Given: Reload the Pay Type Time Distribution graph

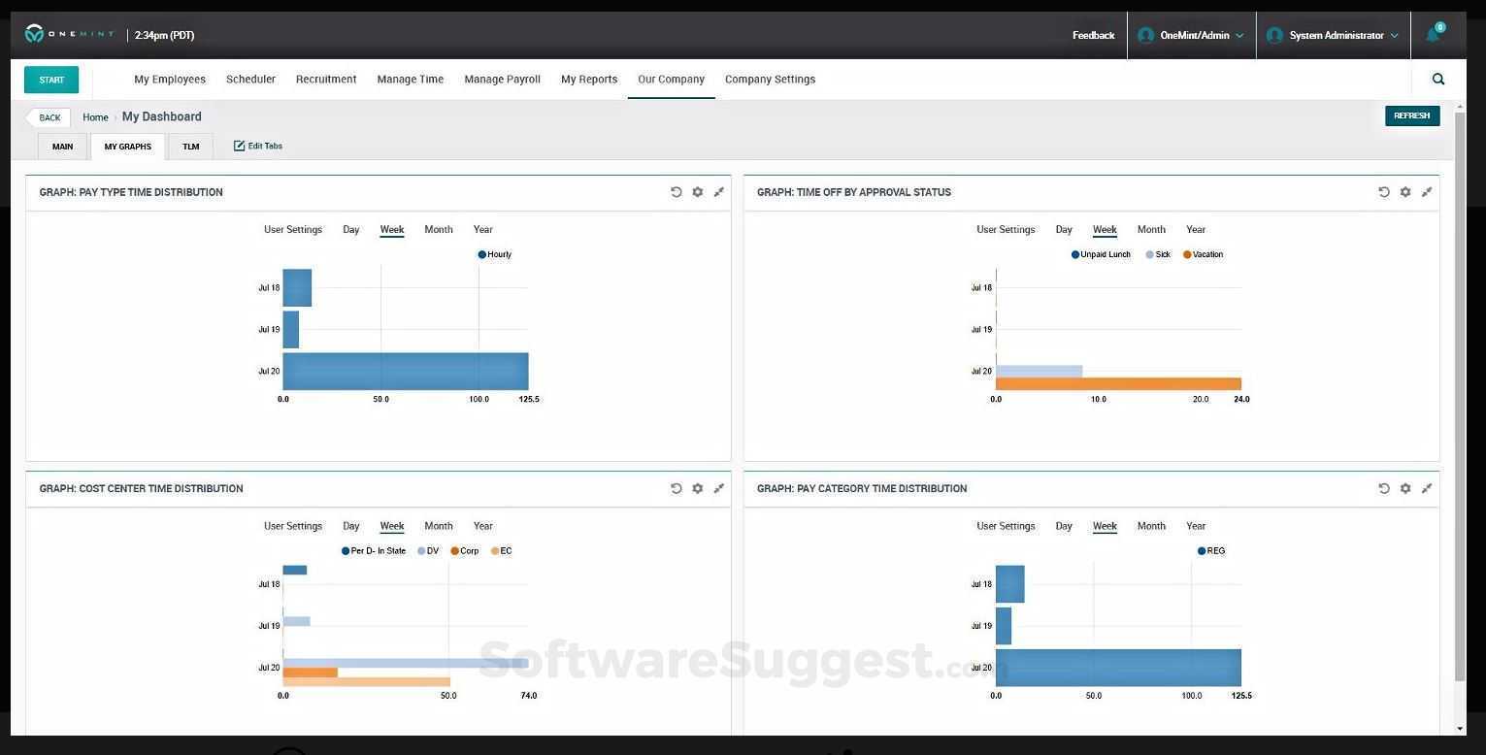Looking at the screenshot, I should click(677, 192).
